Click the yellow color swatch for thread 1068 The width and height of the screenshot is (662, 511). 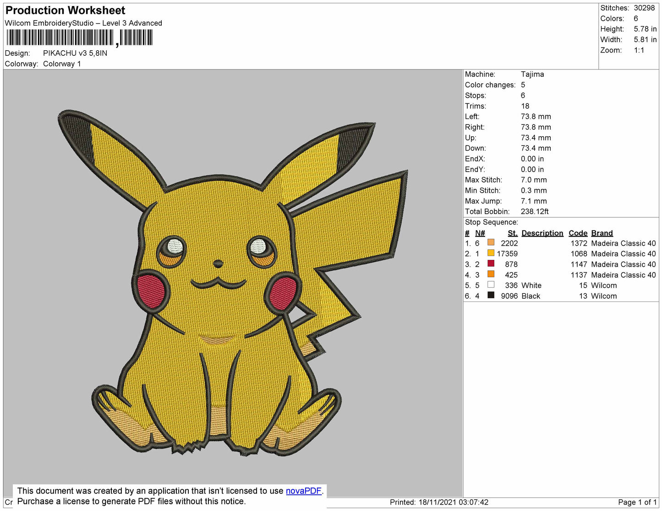(491, 253)
